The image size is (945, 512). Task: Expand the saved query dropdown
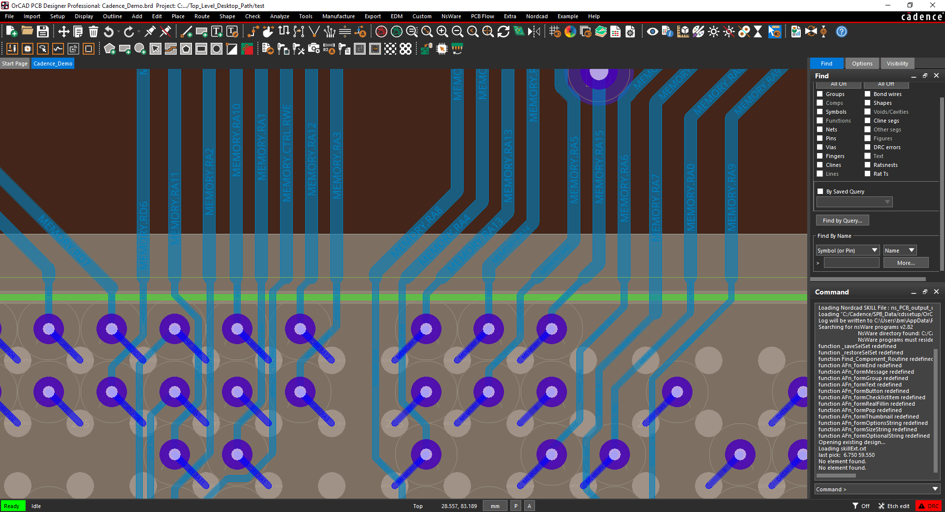[x=887, y=202]
